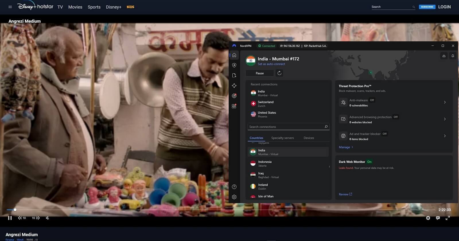
Task: Enter fullscreen in the video player
Action: [448, 218]
